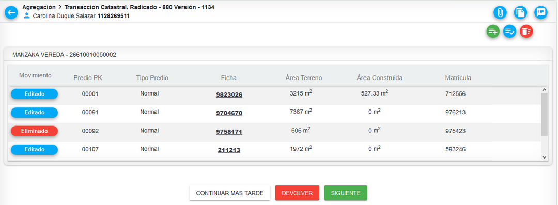Viewport: 558px width, 205px height.
Task: Click the user icon beside Carolina Duque
Action: [26, 15]
